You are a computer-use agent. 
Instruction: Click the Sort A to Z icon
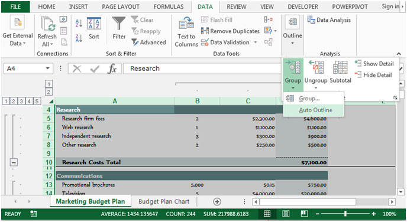tap(79, 23)
